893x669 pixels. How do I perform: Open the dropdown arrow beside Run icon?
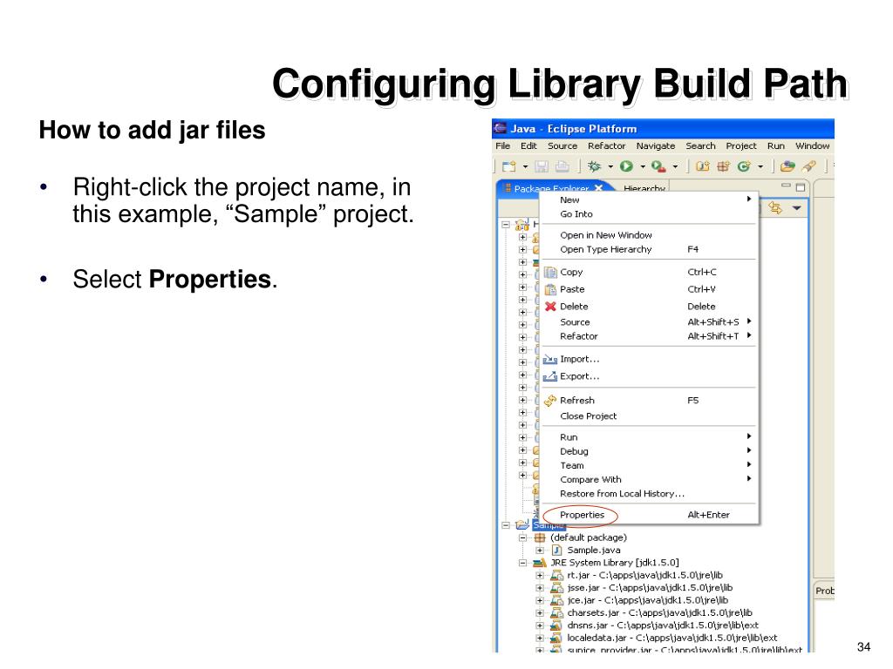tap(643, 166)
